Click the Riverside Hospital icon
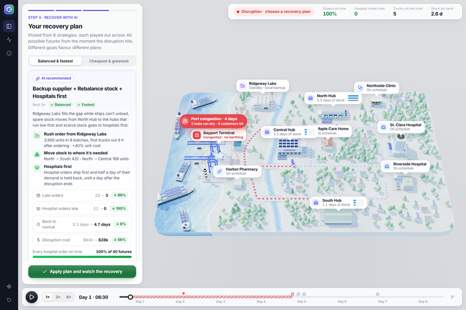466x310 pixels. (387, 166)
